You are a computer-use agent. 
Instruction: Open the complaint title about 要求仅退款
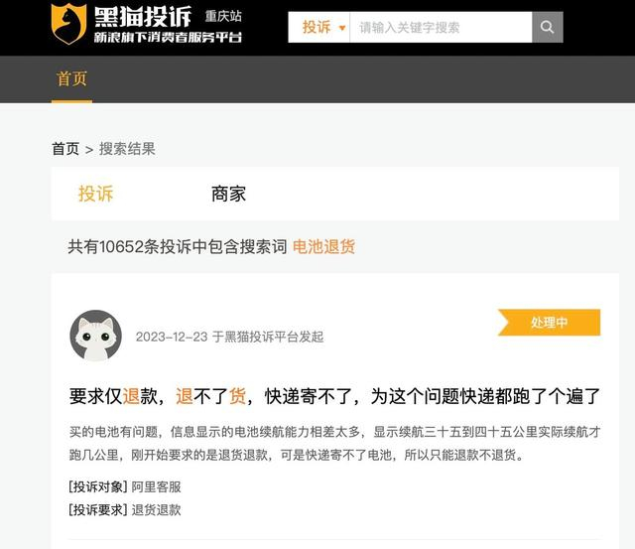(334, 396)
